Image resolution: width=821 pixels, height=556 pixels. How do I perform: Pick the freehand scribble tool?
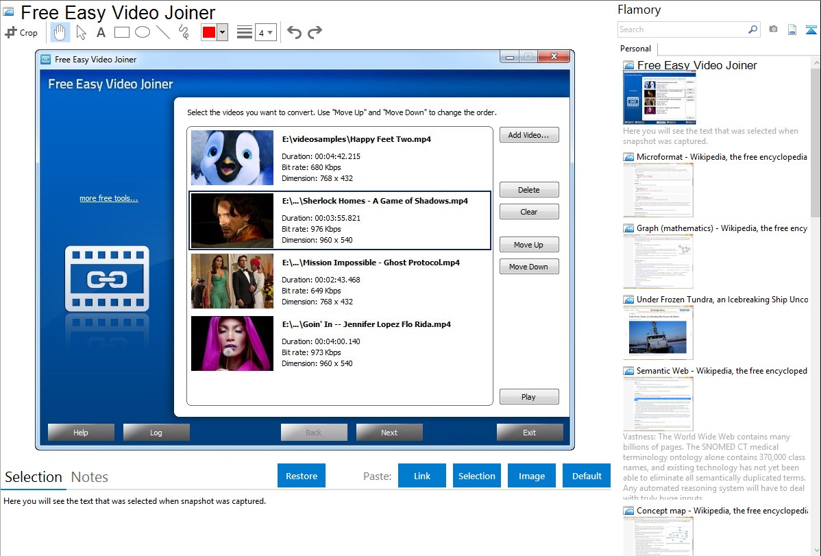click(x=184, y=32)
